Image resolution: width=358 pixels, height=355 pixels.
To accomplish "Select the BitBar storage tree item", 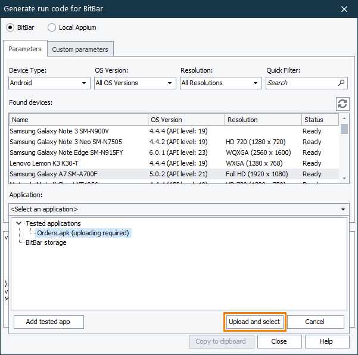I will 46,242.
